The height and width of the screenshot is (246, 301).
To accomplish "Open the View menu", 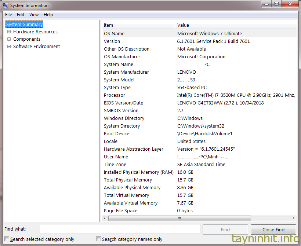I will click(x=34, y=15).
